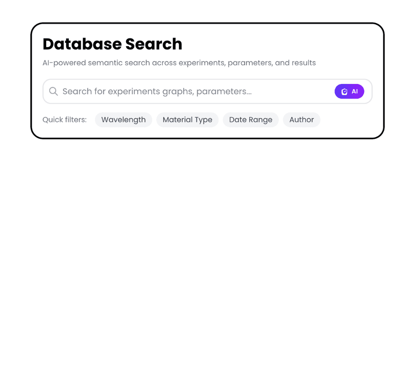Activate the purple AI search button
415x380 pixels.
pyautogui.click(x=349, y=91)
